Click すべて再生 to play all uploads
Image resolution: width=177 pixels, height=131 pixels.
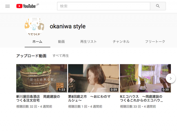tap(61, 56)
